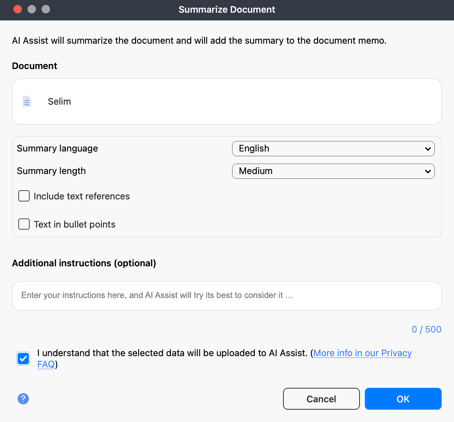Click the Additional instructions (optional) heading
The height and width of the screenshot is (422, 454).
(x=84, y=263)
